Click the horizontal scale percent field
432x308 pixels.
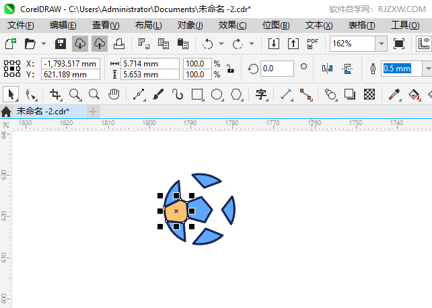coord(198,64)
